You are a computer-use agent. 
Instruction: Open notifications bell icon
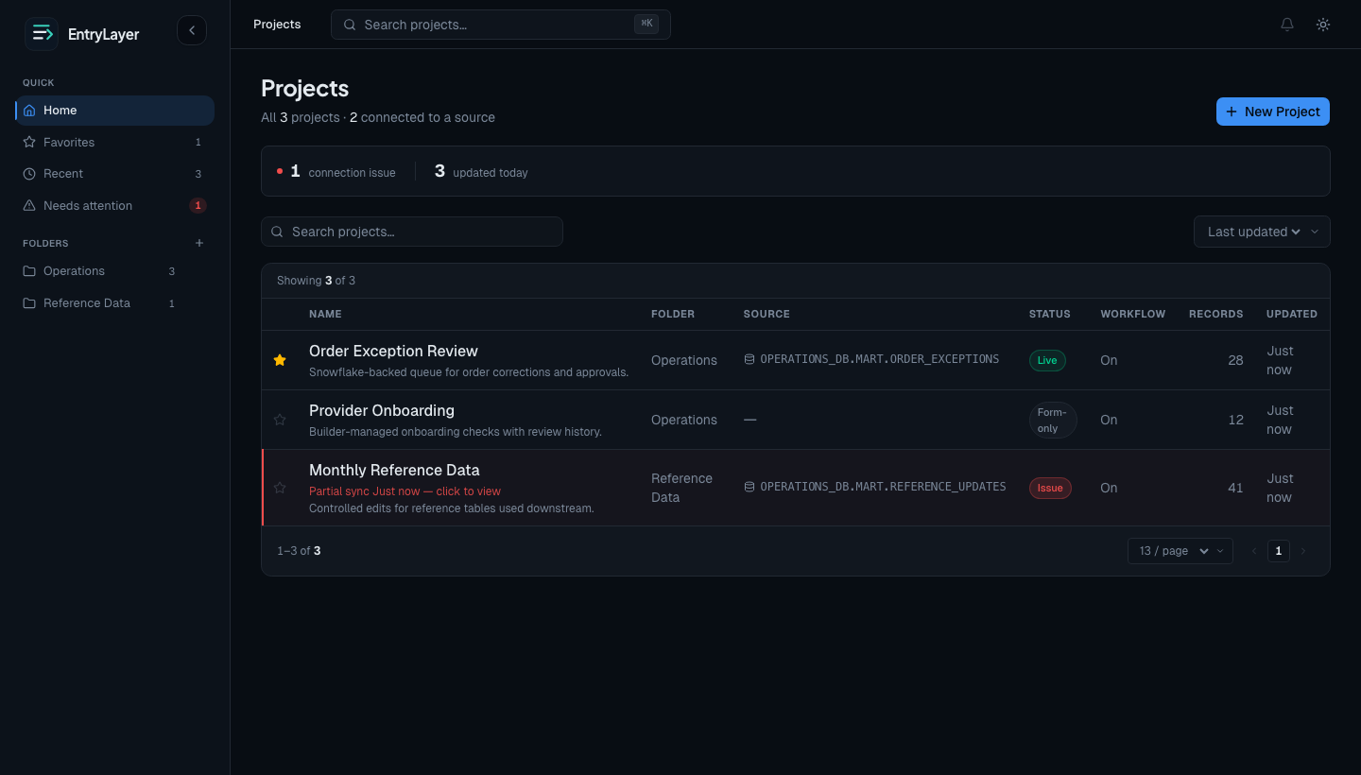coord(1287,25)
